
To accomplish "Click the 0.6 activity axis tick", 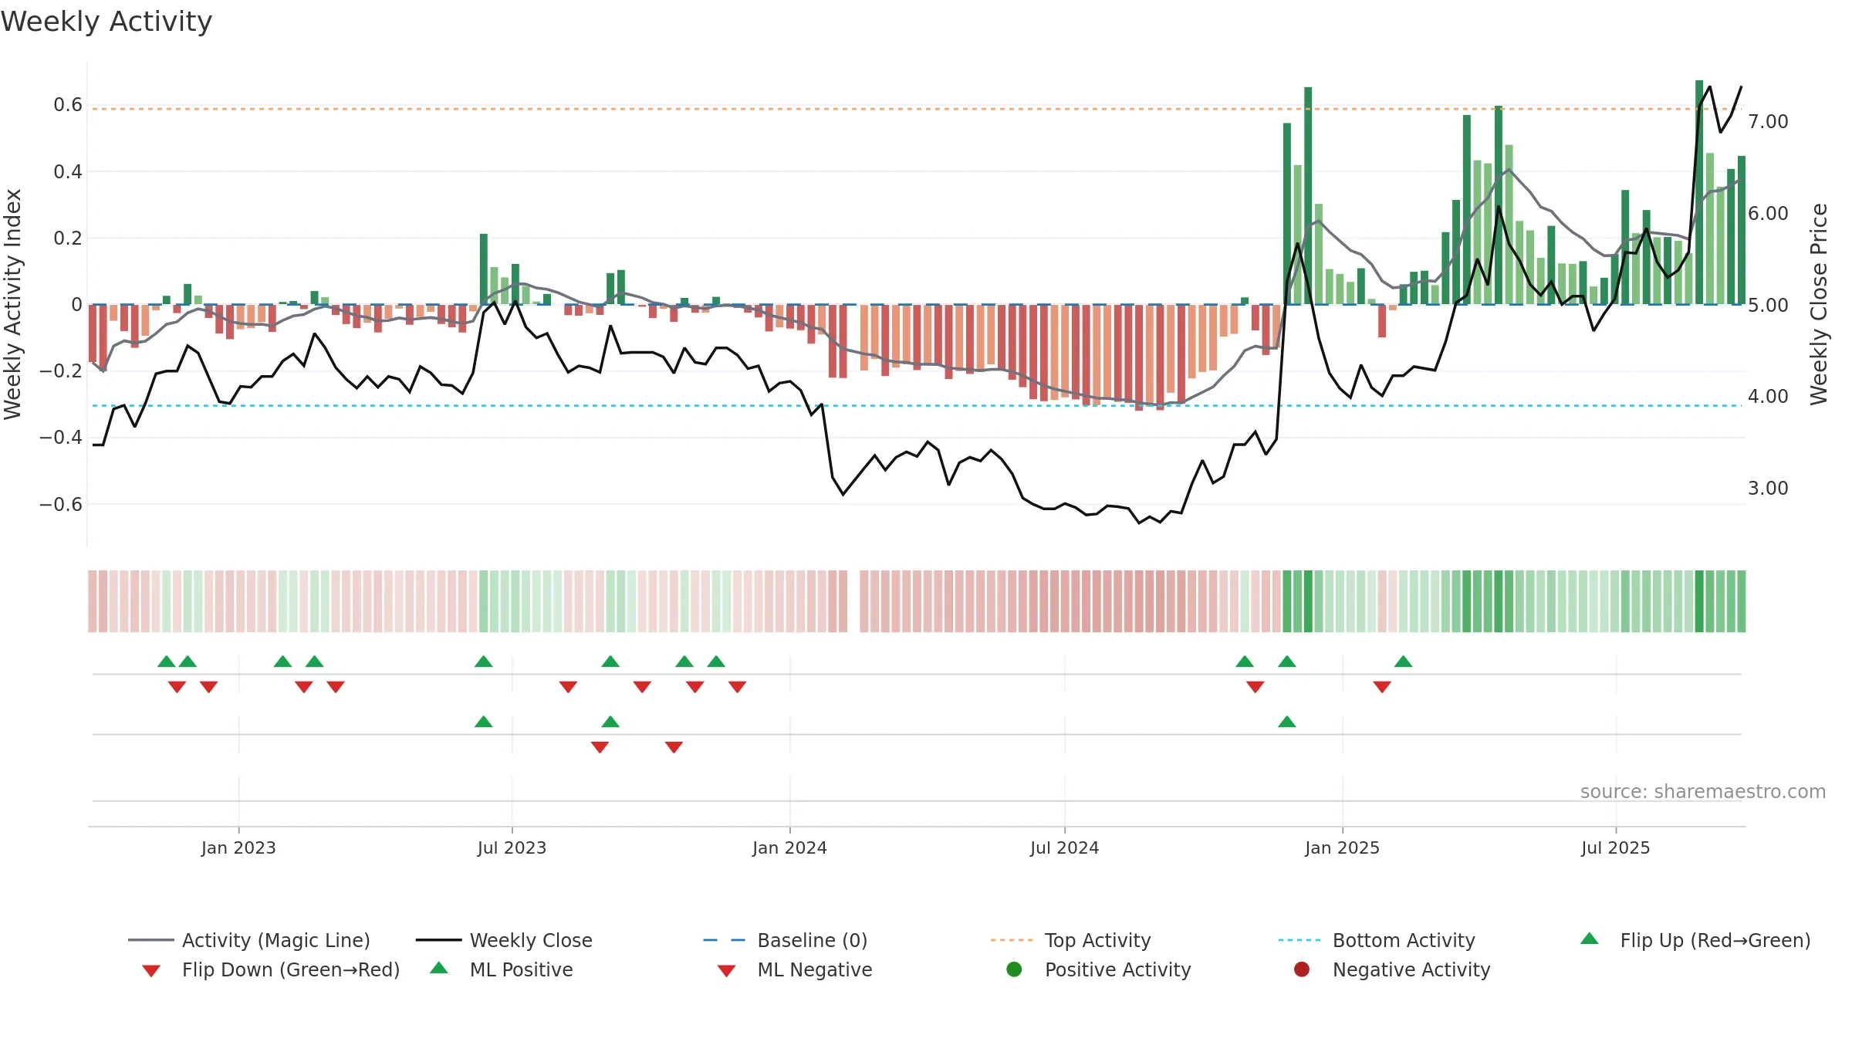I will (x=68, y=104).
